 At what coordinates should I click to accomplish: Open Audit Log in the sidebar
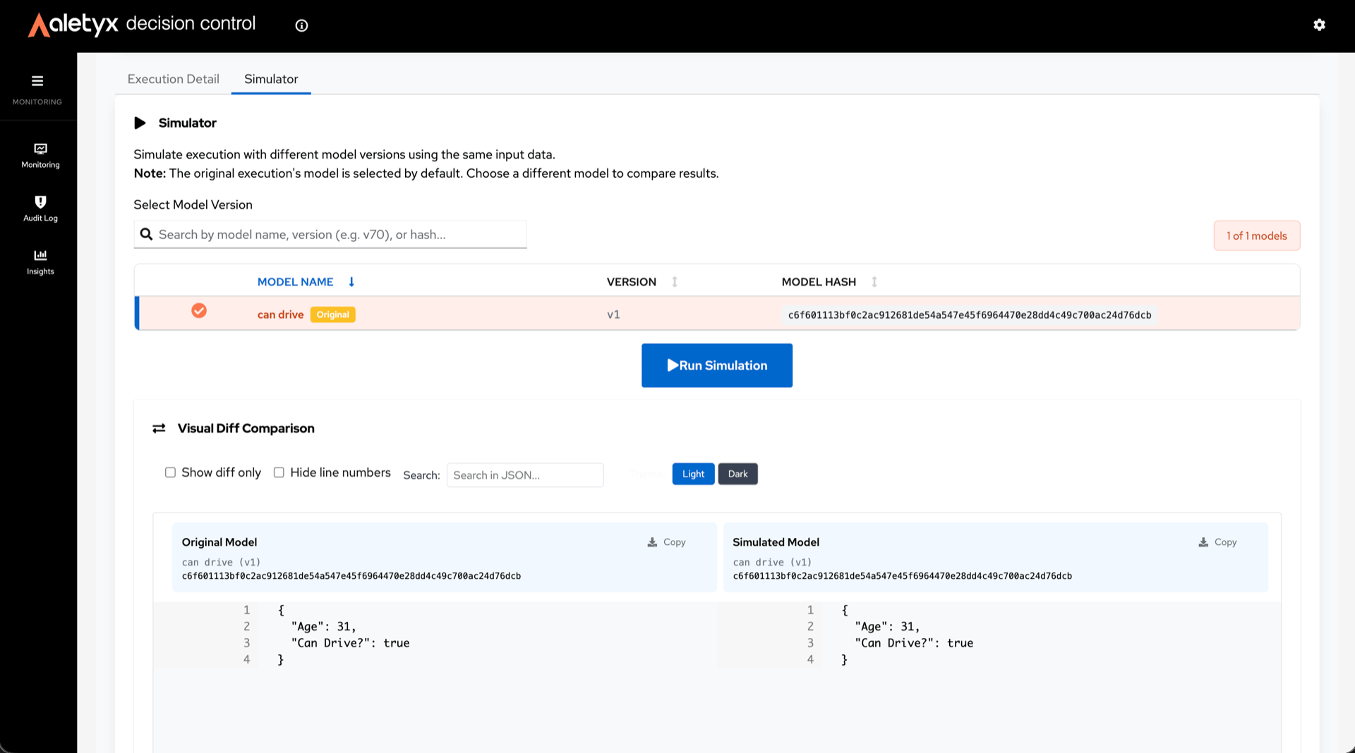(40, 209)
